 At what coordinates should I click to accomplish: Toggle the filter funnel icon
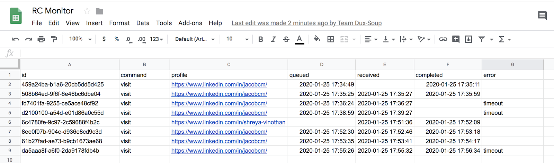tap(482, 39)
